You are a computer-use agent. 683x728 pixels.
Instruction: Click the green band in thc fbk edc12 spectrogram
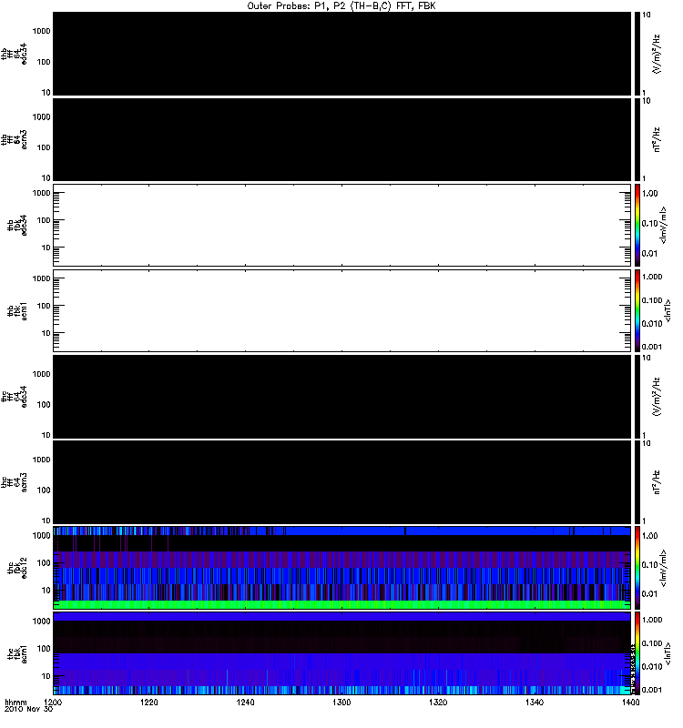pyautogui.click(x=341, y=604)
